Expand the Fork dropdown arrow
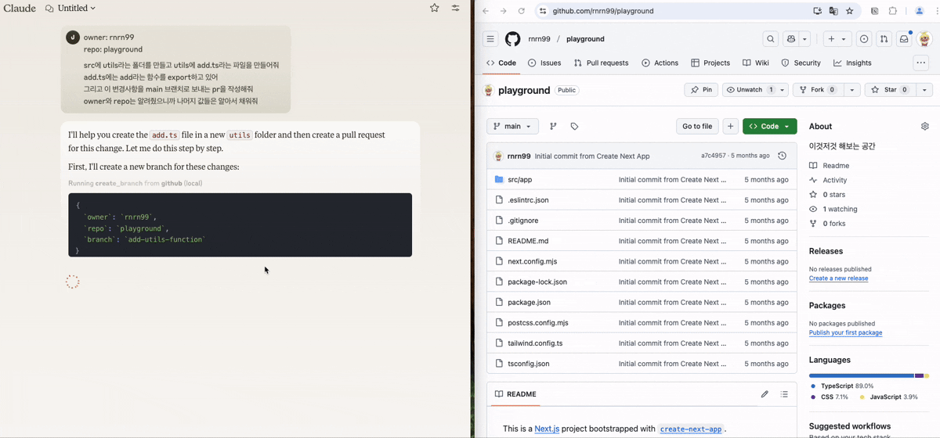Screen dimensions: 940x438 852,90
